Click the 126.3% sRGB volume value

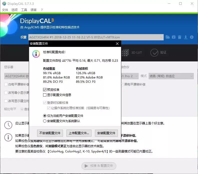[x=85, y=73]
